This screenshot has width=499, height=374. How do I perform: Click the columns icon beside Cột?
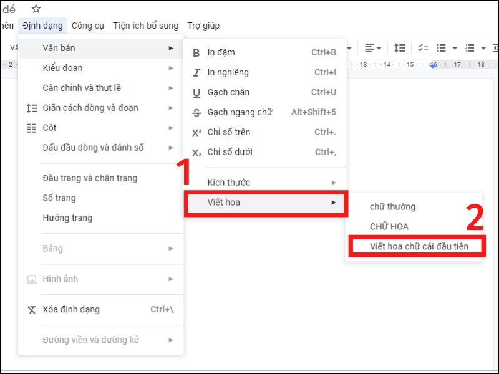click(32, 128)
